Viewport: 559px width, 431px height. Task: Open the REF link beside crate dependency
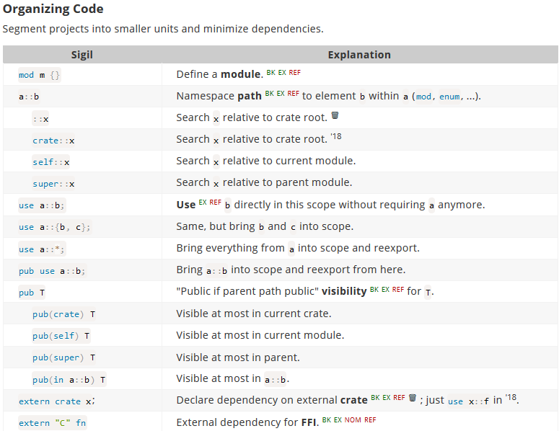[399, 397]
